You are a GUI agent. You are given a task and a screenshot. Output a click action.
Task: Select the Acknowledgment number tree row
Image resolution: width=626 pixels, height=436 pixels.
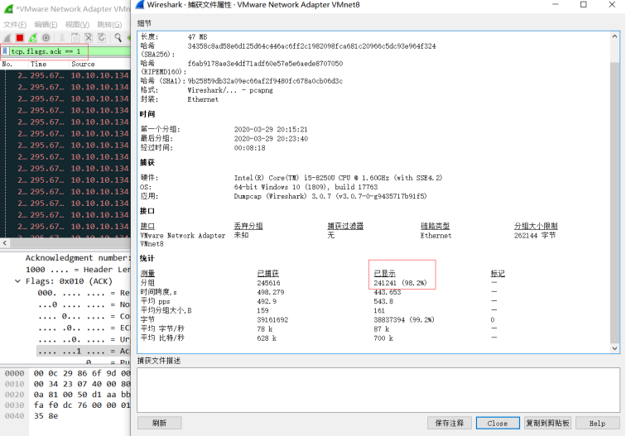pos(78,257)
